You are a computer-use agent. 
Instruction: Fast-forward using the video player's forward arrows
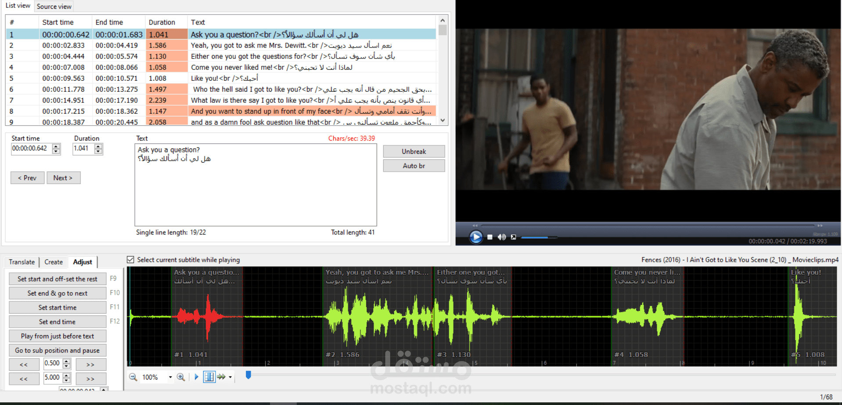tap(820, 226)
